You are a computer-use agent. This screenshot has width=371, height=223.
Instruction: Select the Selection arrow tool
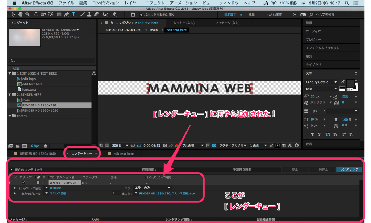[13, 14]
